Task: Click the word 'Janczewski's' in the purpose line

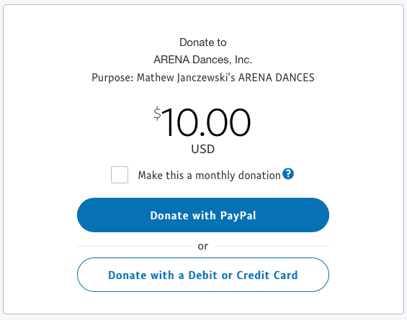Action: (x=206, y=78)
